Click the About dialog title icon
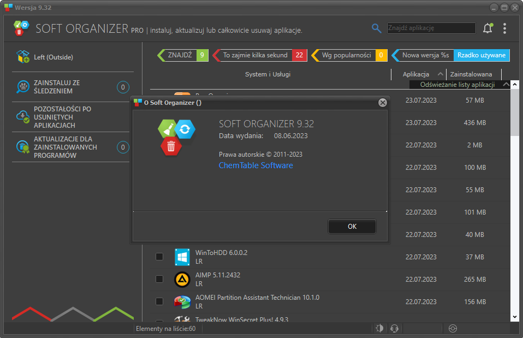Viewport: 523px width, 338px height. pos(138,103)
